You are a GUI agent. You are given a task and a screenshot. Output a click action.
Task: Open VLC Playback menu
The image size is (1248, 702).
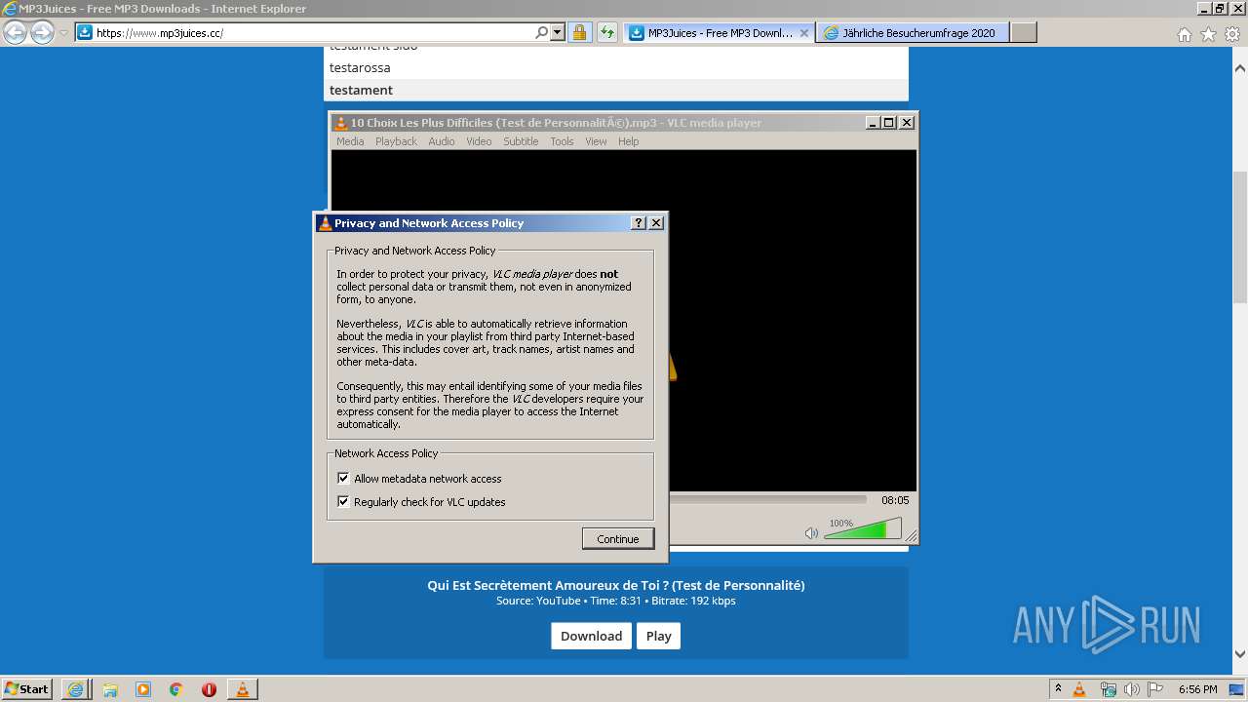point(396,141)
